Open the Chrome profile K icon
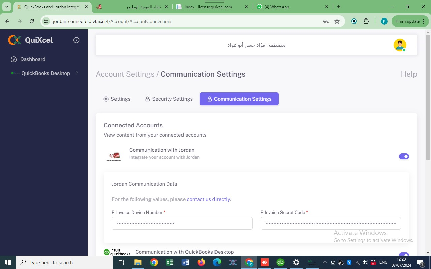Viewport: 431px width, 269px height. 384,21
